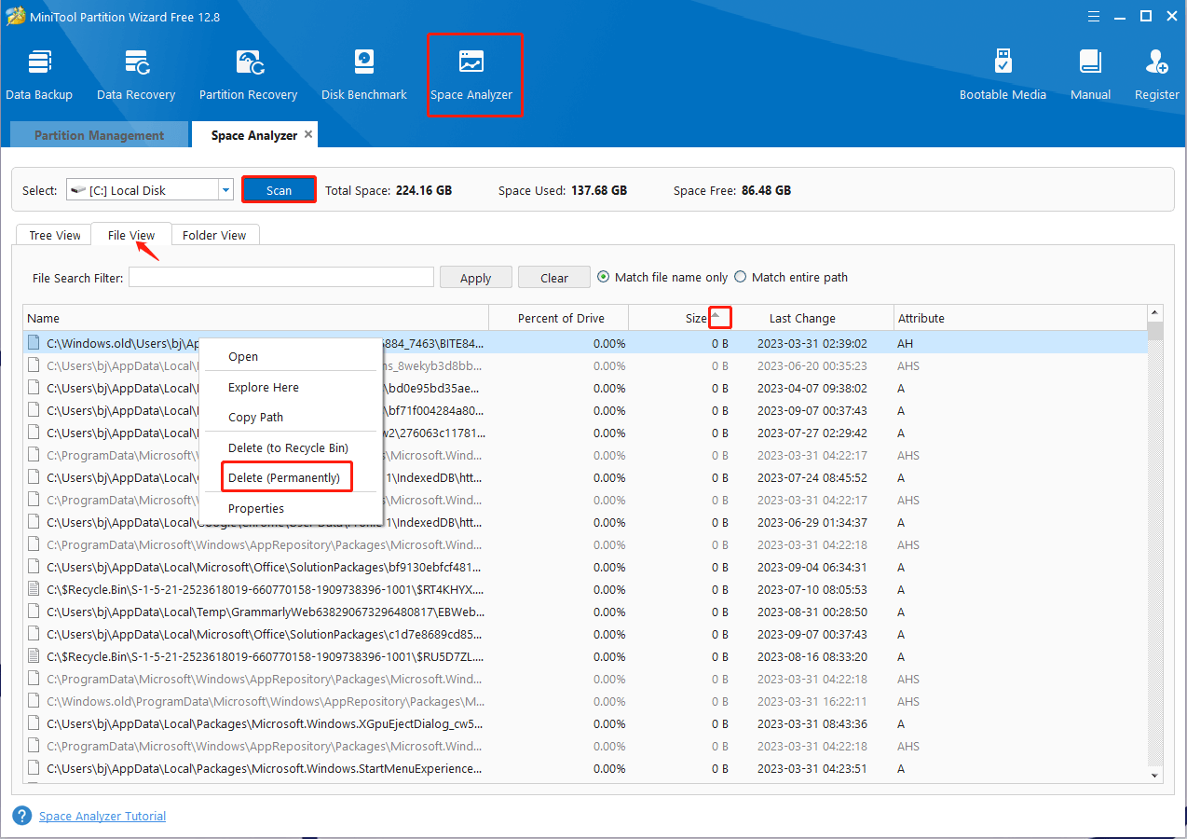Choose Delete (to Recycle Bin)
The image size is (1187, 839).
click(291, 447)
